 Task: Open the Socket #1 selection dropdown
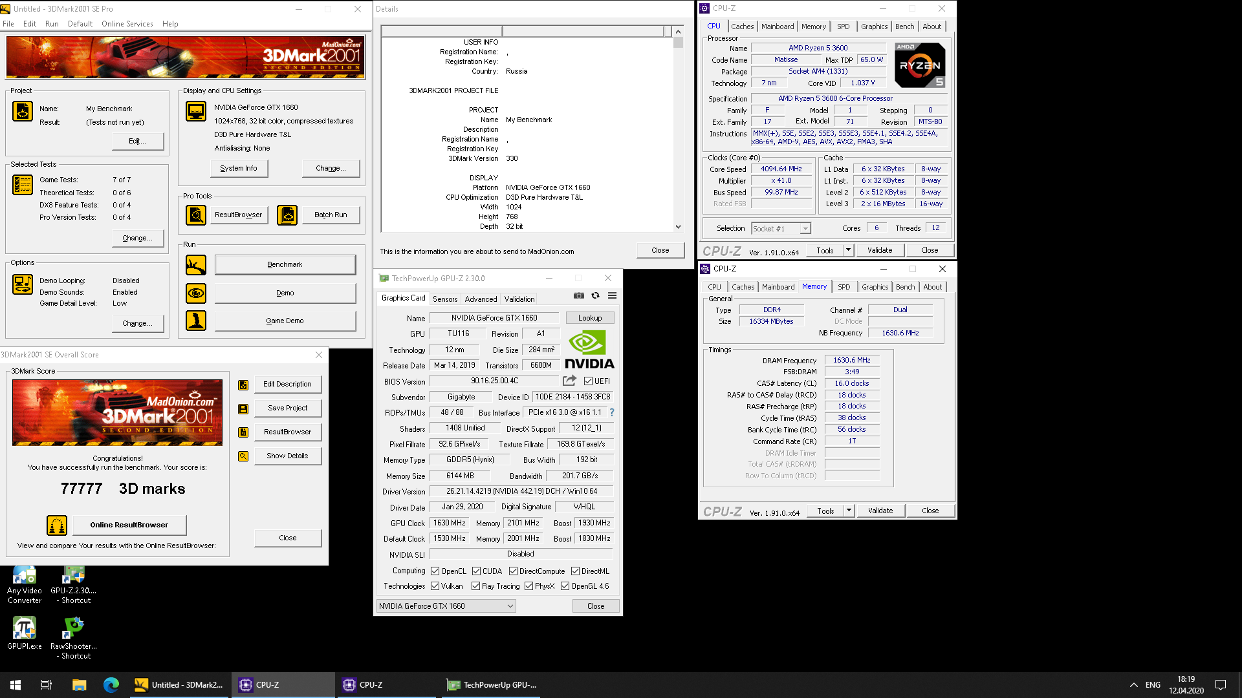[781, 229]
